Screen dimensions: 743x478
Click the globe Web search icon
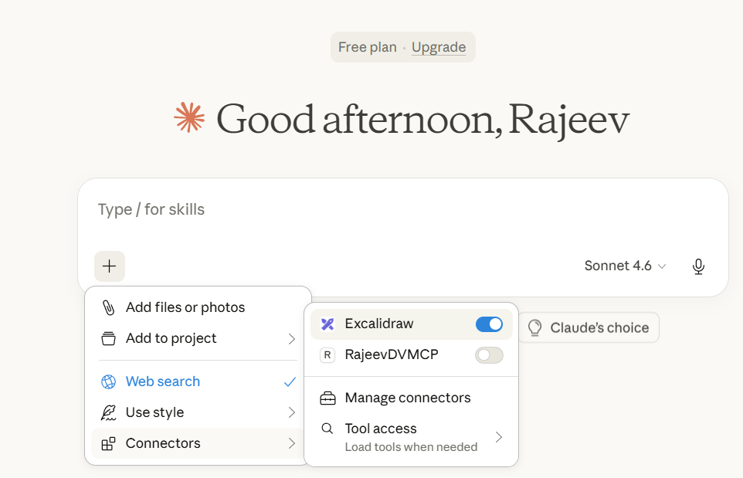tap(109, 381)
